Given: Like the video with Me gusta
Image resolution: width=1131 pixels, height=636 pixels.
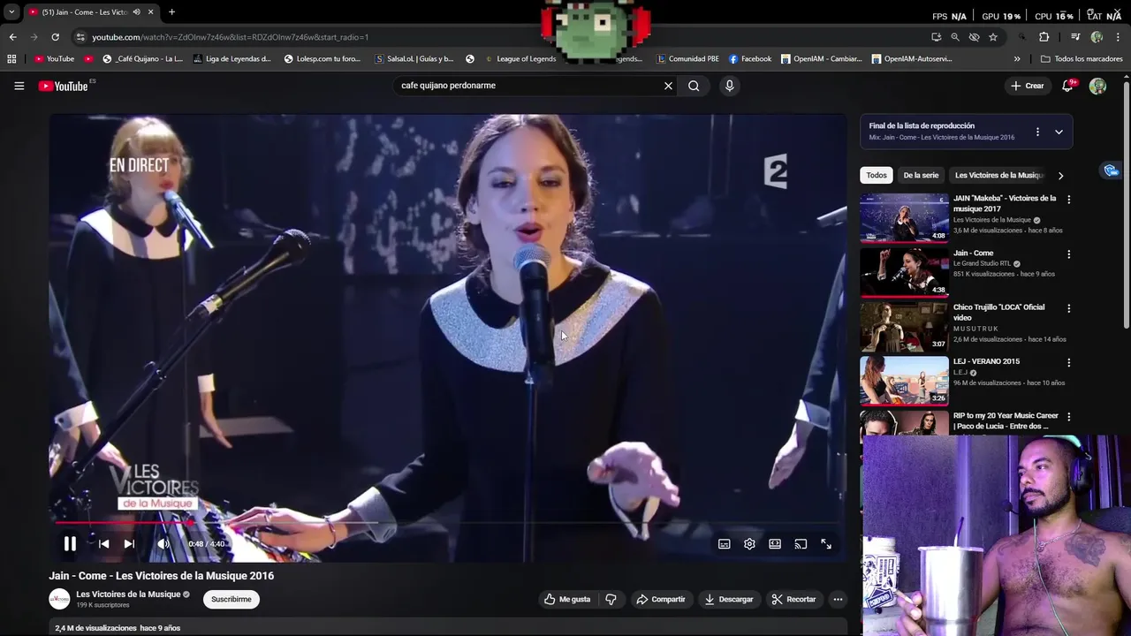Looking at the screenshot, I should click(x=567, y=599).
